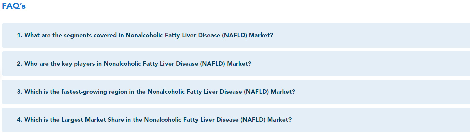
Task: Show answer for key players question
Action: (236, 64)
